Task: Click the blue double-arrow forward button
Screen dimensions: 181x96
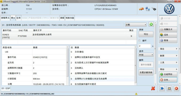Action: tap(162, 88)
